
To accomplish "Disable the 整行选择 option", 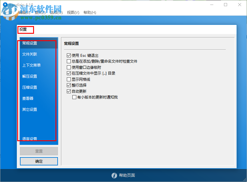I will tap(68, 85).
